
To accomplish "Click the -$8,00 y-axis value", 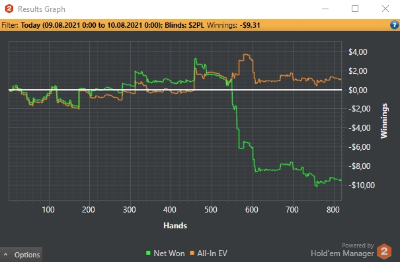I will click(x=360, y=166).
